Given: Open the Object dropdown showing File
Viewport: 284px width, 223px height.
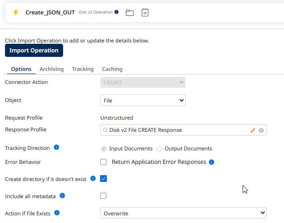Looking at the screenshot, I should coord(142,100).
